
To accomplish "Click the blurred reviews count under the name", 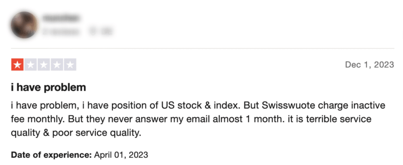I will (61, 31).
